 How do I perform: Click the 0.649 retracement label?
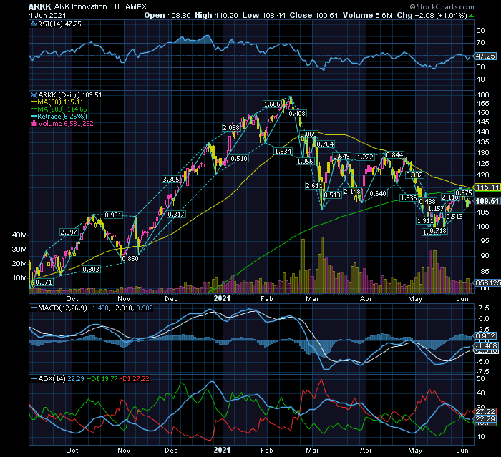[x=341, y=156]
